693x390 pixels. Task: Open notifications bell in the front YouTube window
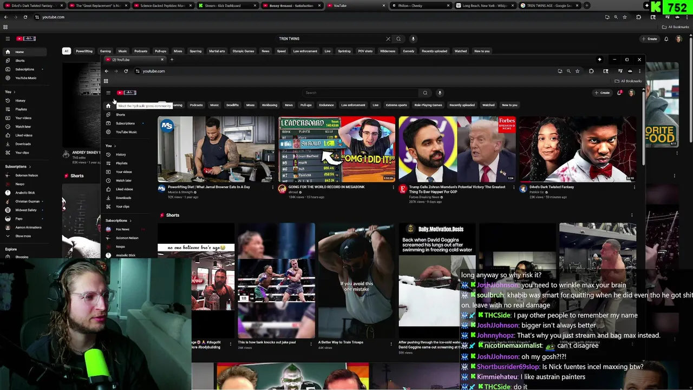[619, 93]
